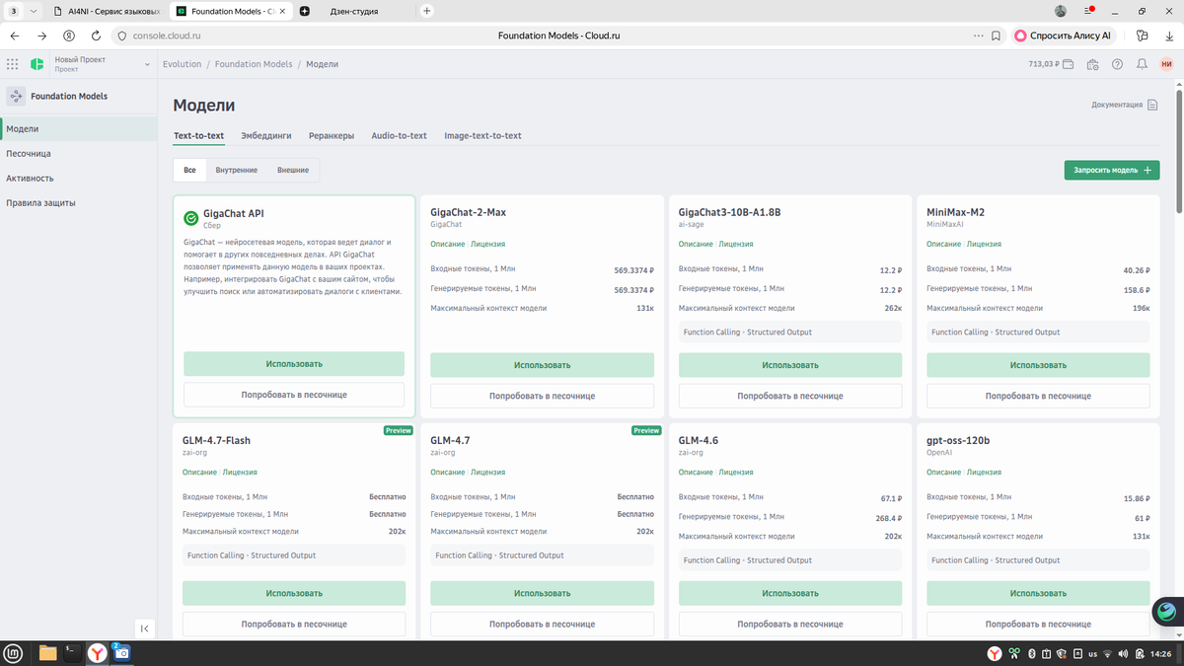Open the help question mark icon
The width and height of the screenshot is (1184, 666).
coord(1117,64)
